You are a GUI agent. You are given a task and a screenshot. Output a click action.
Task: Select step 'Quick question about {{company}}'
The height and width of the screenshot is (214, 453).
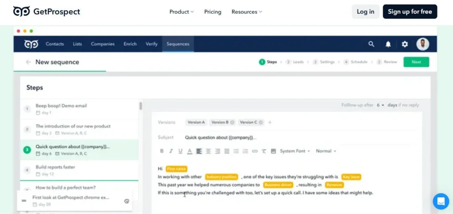pyautogui.click(x=79, y=150)
